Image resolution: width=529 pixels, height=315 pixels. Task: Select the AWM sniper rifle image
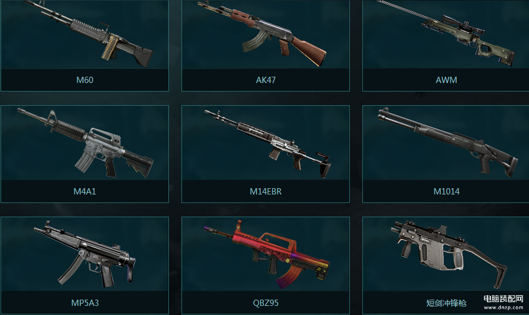click(447, 33)
